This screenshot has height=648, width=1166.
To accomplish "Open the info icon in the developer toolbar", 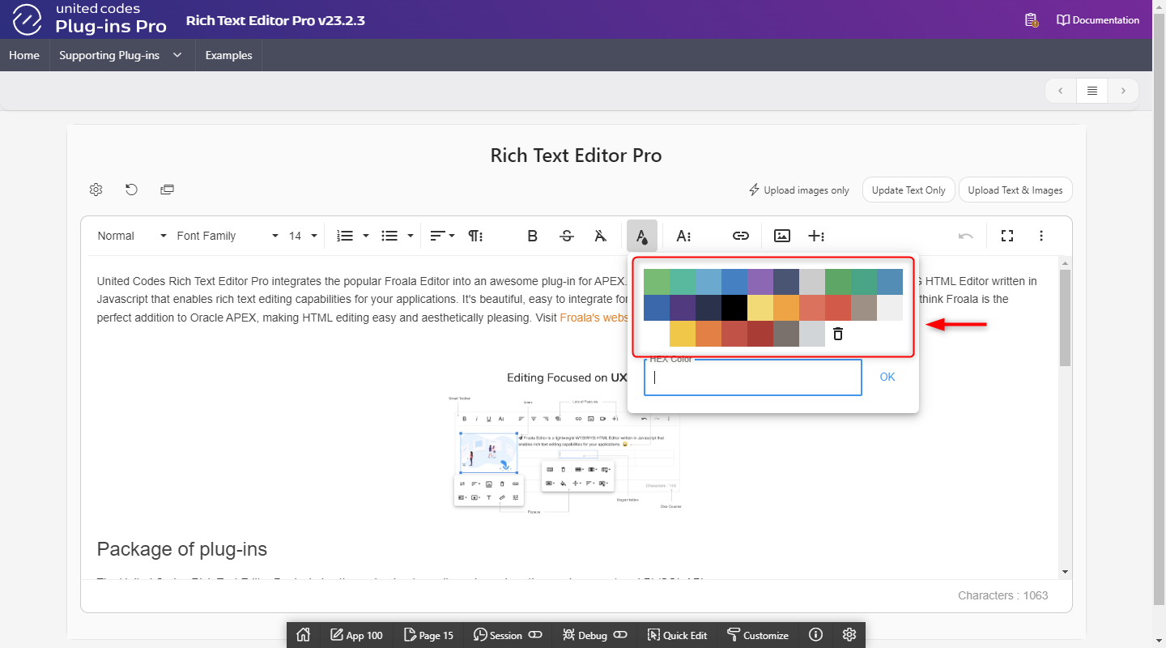I will pos(816,635).
